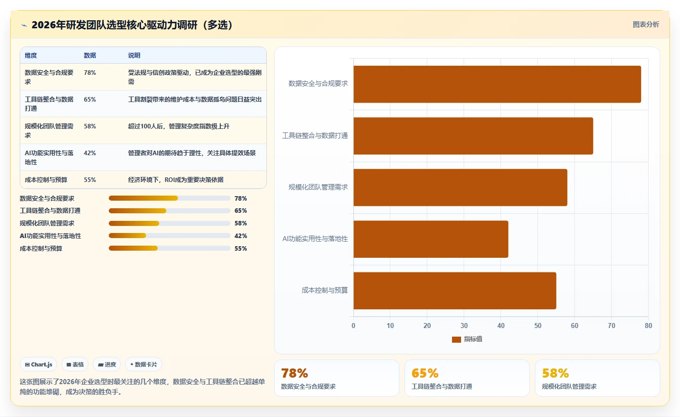Screen dimensions: 680x417
Task: Select the 进度 tag chip
Action: coord(107,364)
